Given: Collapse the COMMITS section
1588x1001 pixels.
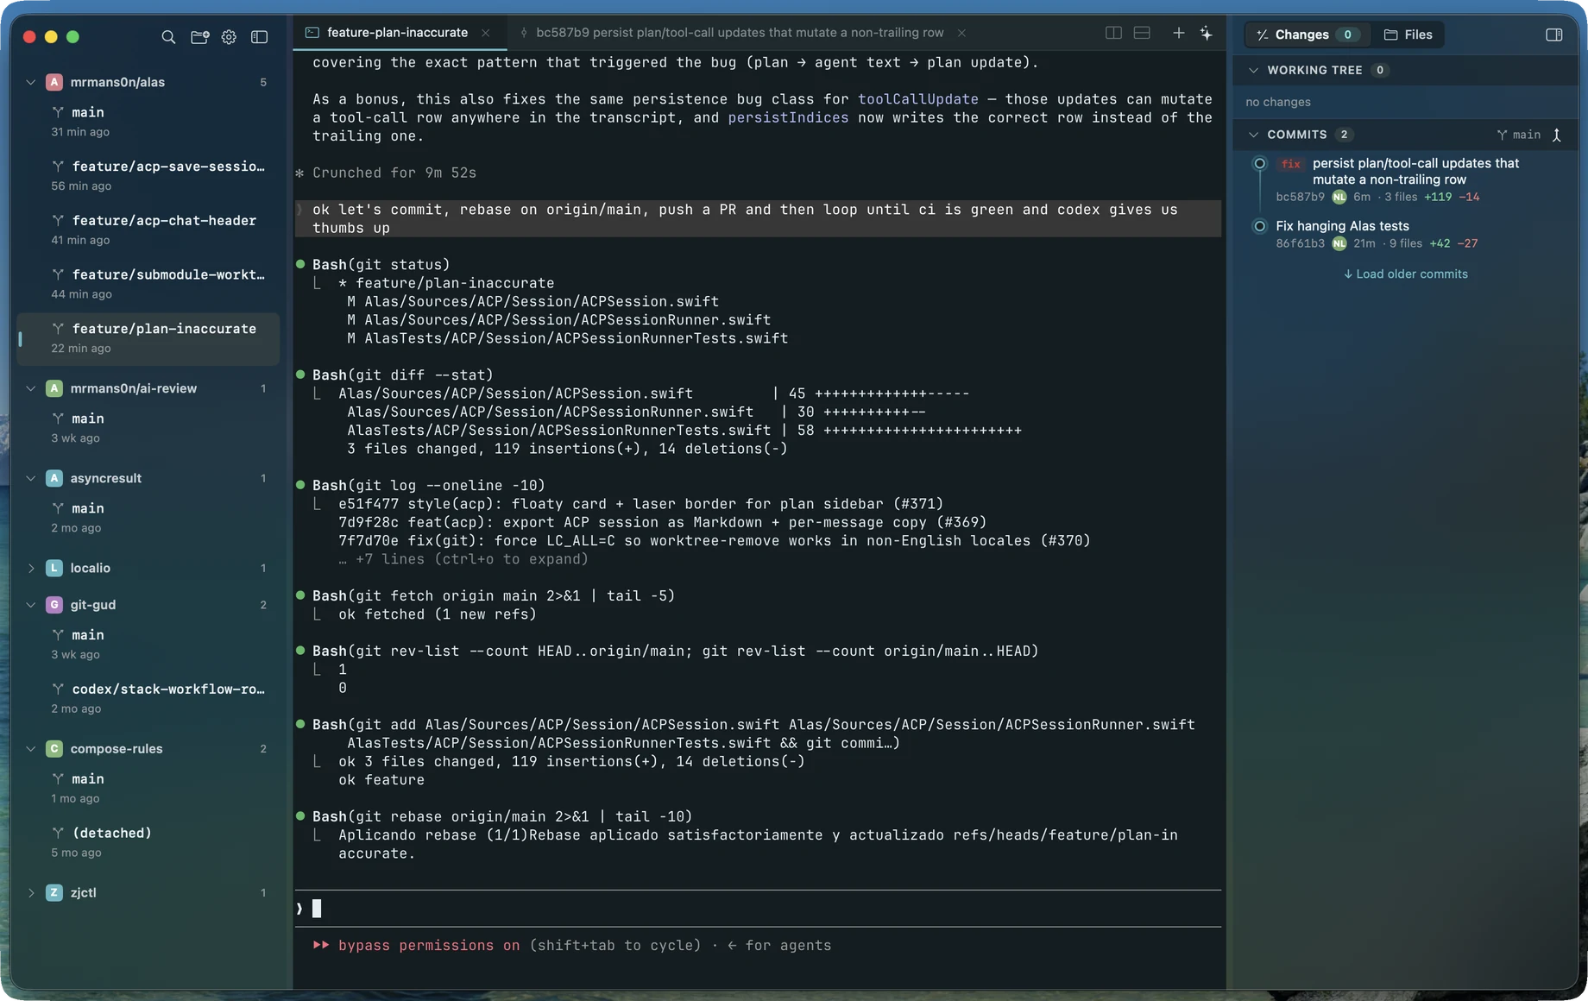Looking at the screenshot, I should pos(1253,135).
